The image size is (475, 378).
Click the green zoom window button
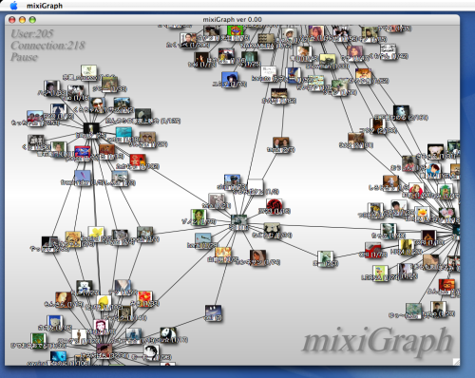click(32, 20)
